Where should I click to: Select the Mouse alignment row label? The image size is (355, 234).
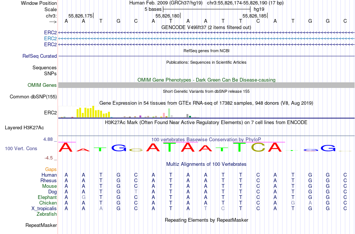(49, 186)
